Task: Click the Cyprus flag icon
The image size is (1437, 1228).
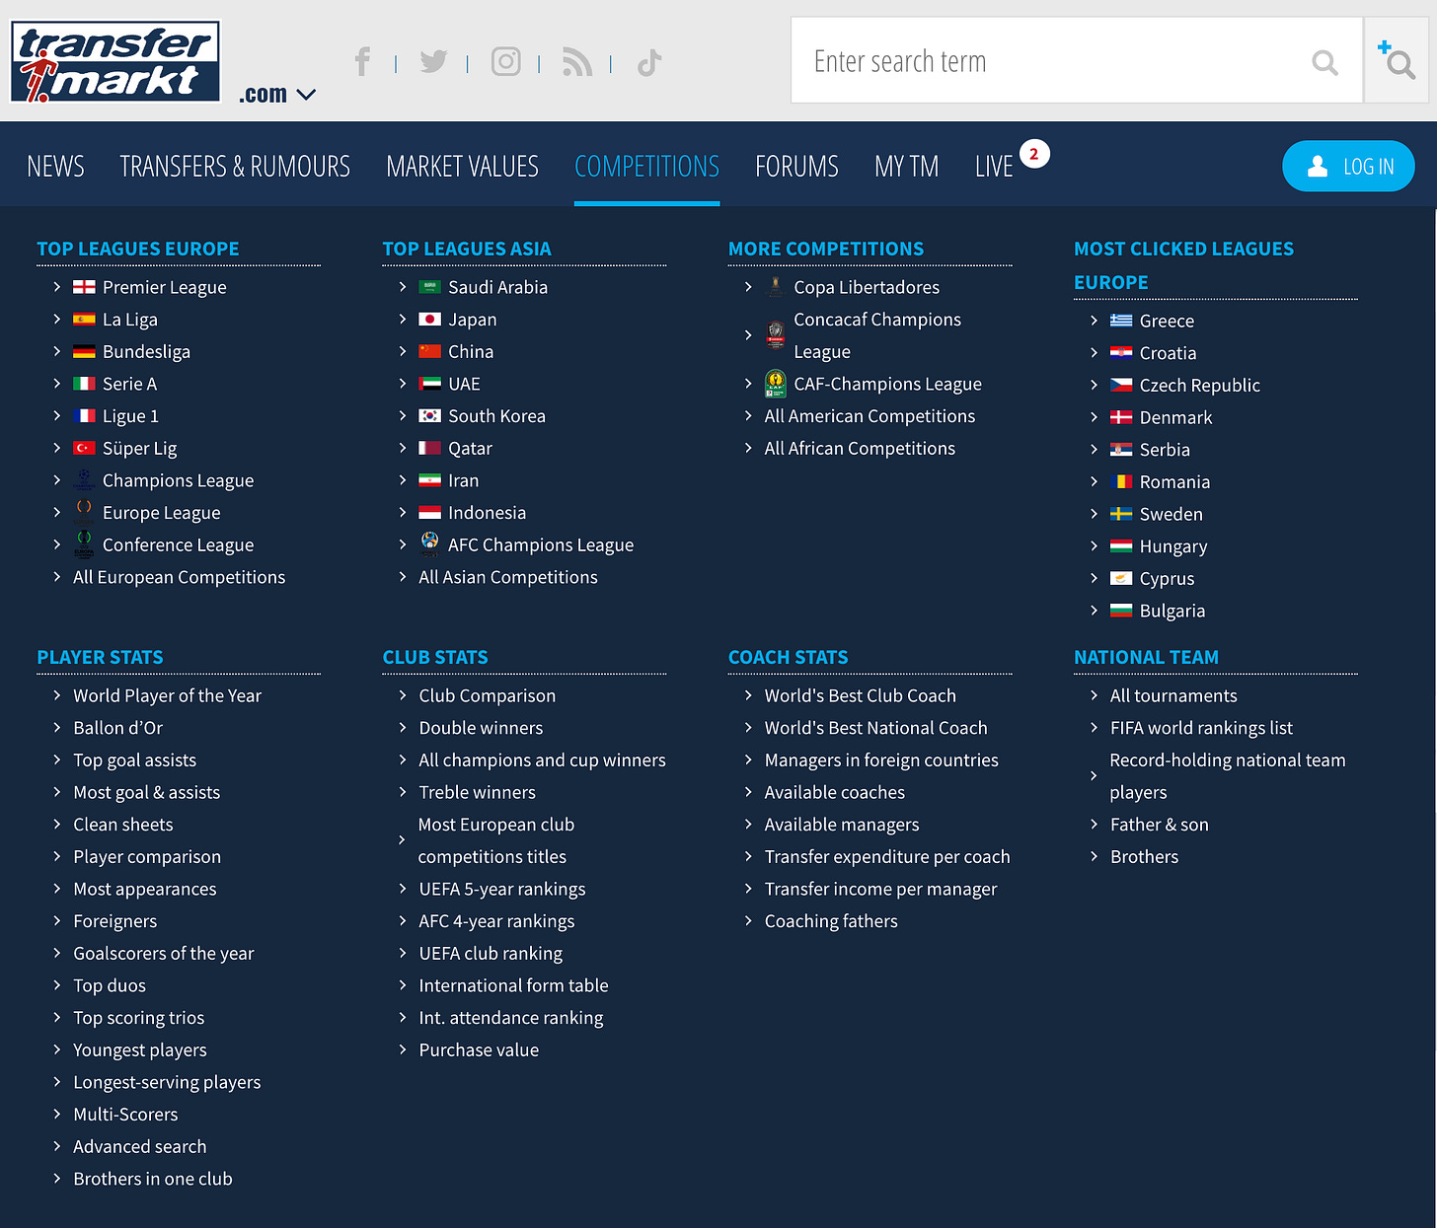Action: tap(1121, 578)
